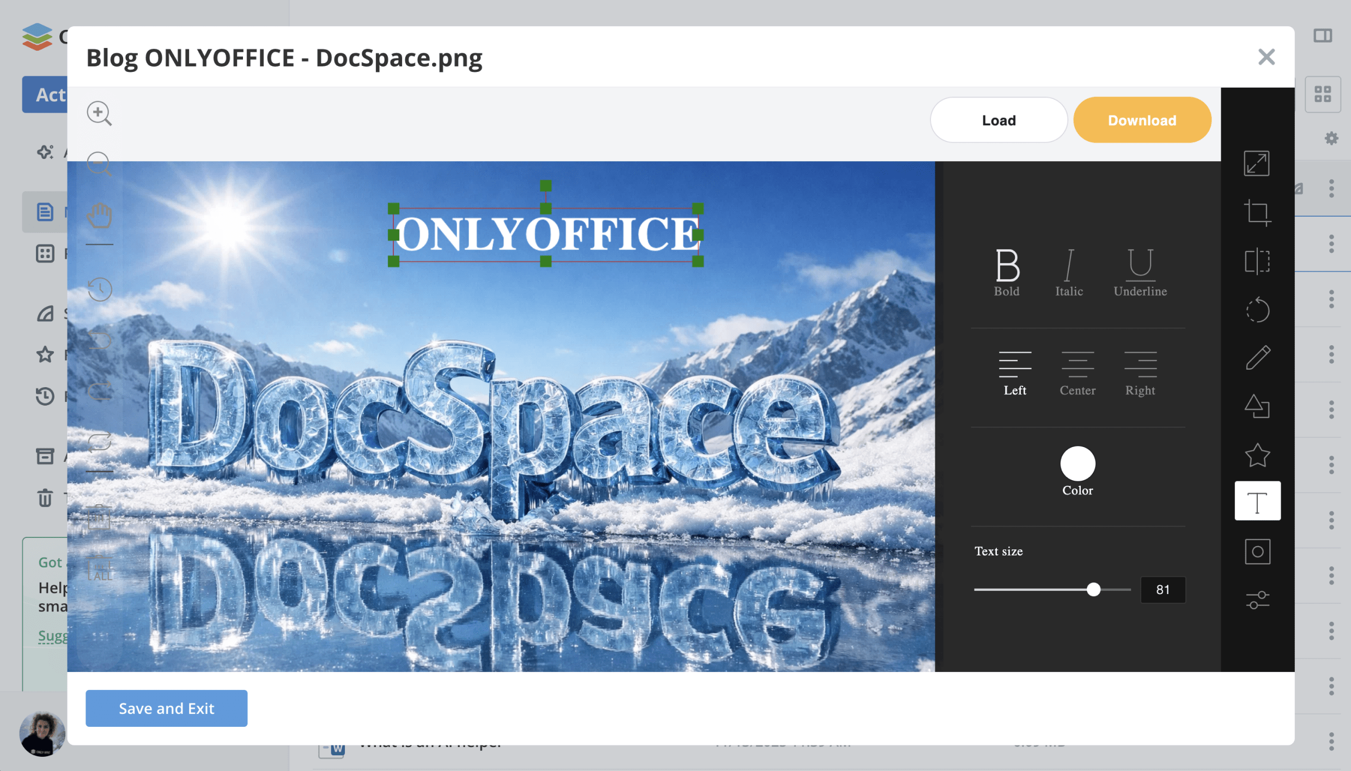
Task: Open the Flip tool
Action: (x=1257, y=262)
